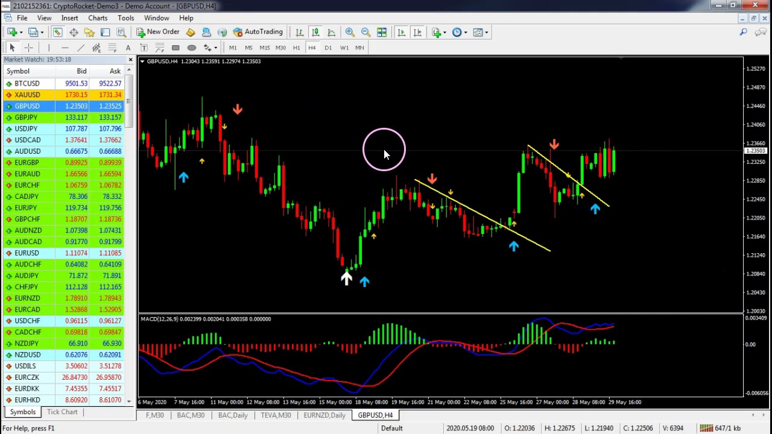Switch to the EURNZD,Daily chart tab
This screenshot has height=434, width=772.
[x=324, y=415]
